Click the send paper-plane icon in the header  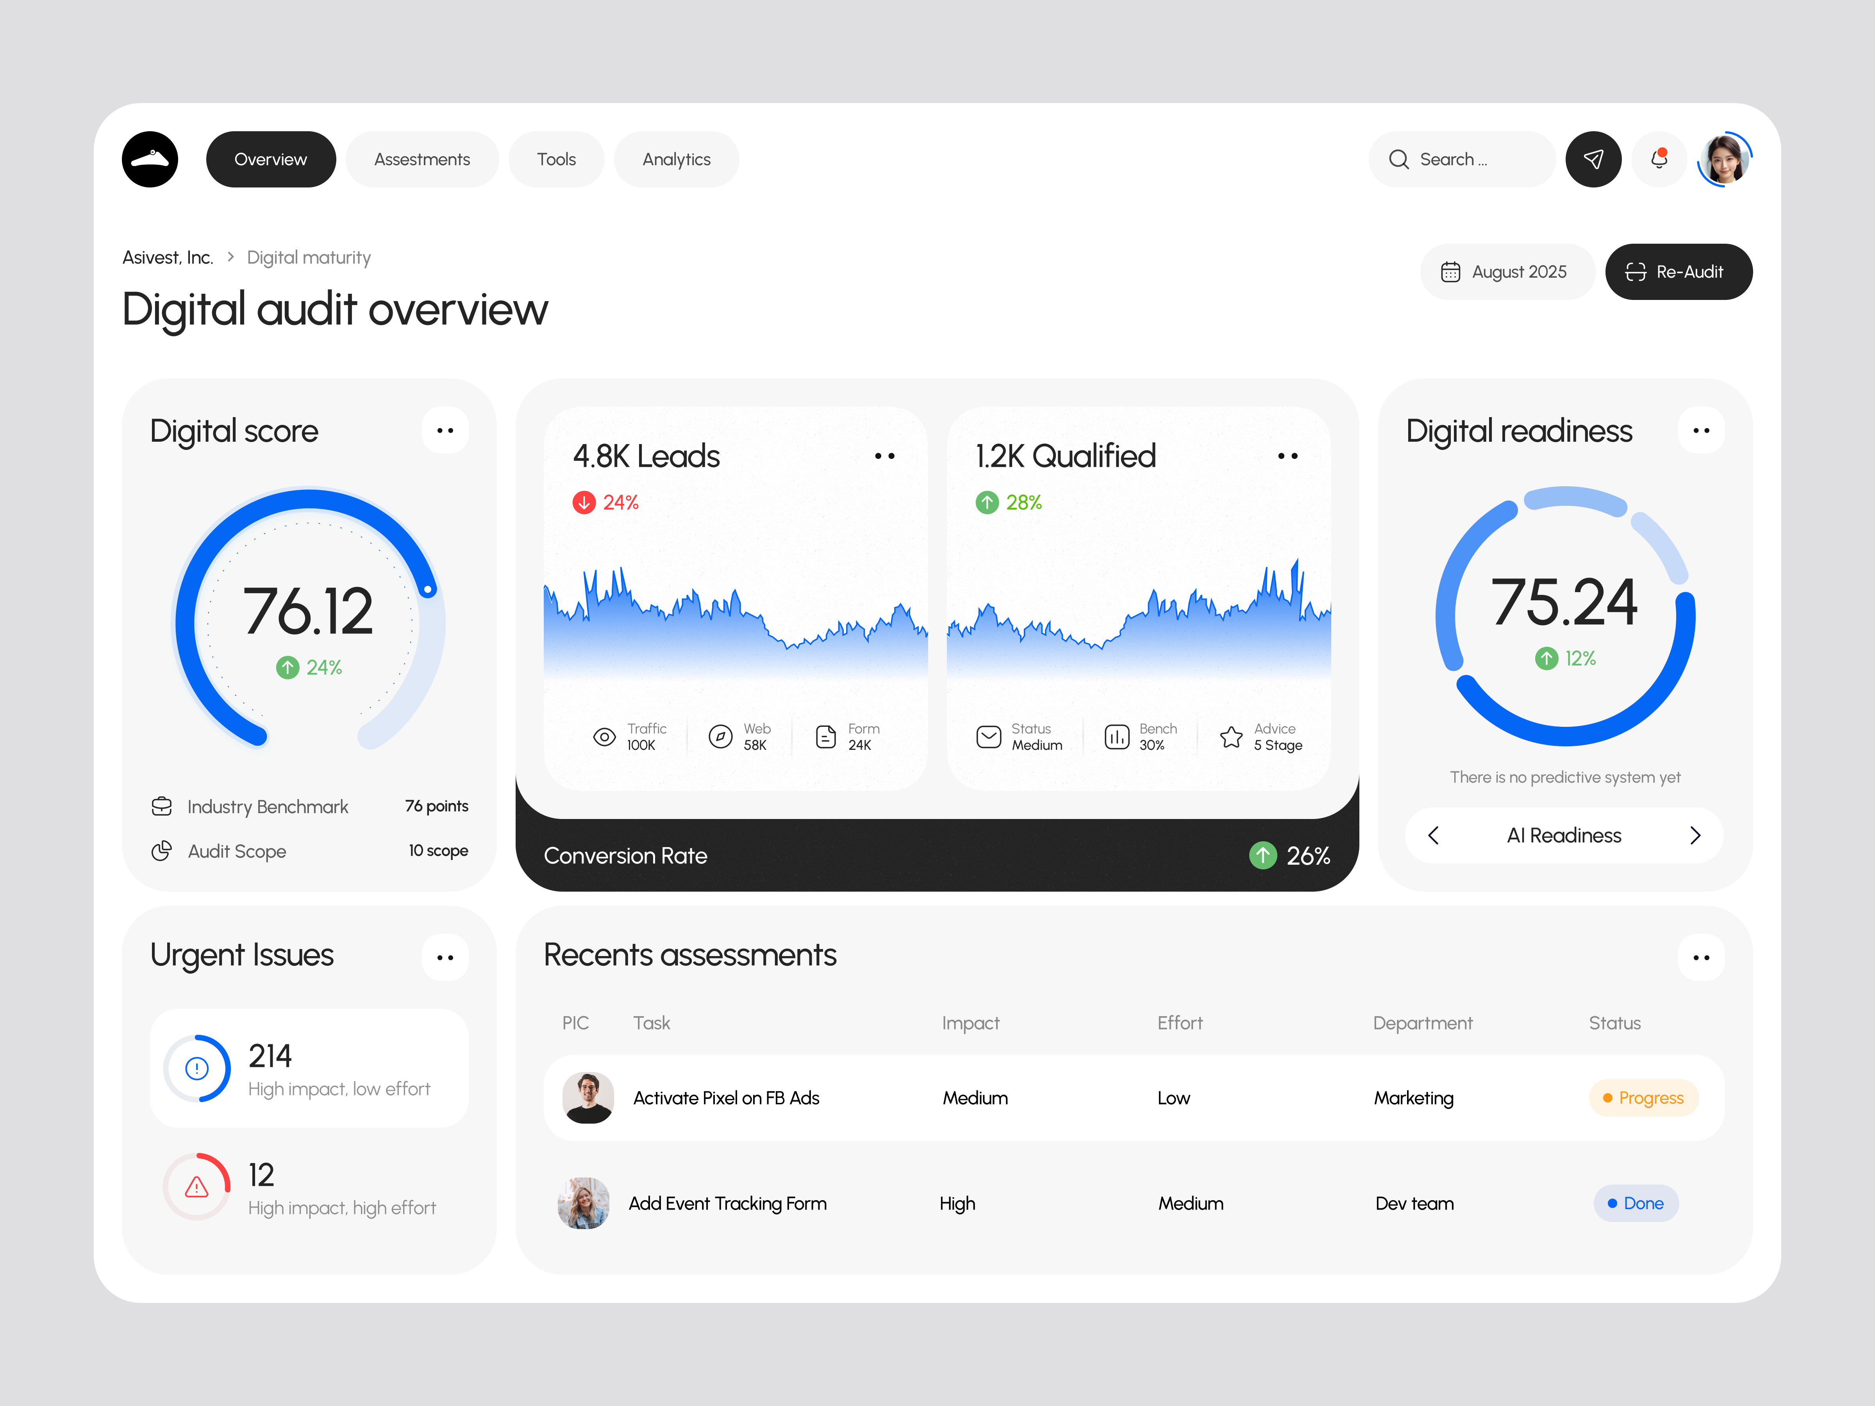click(x=1594, y=159)
